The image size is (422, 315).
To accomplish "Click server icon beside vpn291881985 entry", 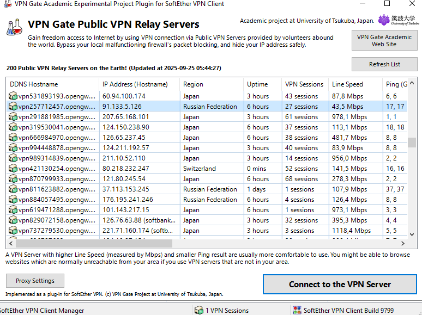I will (x=13, y=117).
